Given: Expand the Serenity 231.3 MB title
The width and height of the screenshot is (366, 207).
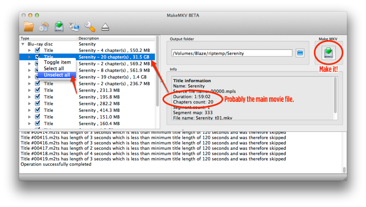Looking at the screenshot, I should (x=29, y=90).
